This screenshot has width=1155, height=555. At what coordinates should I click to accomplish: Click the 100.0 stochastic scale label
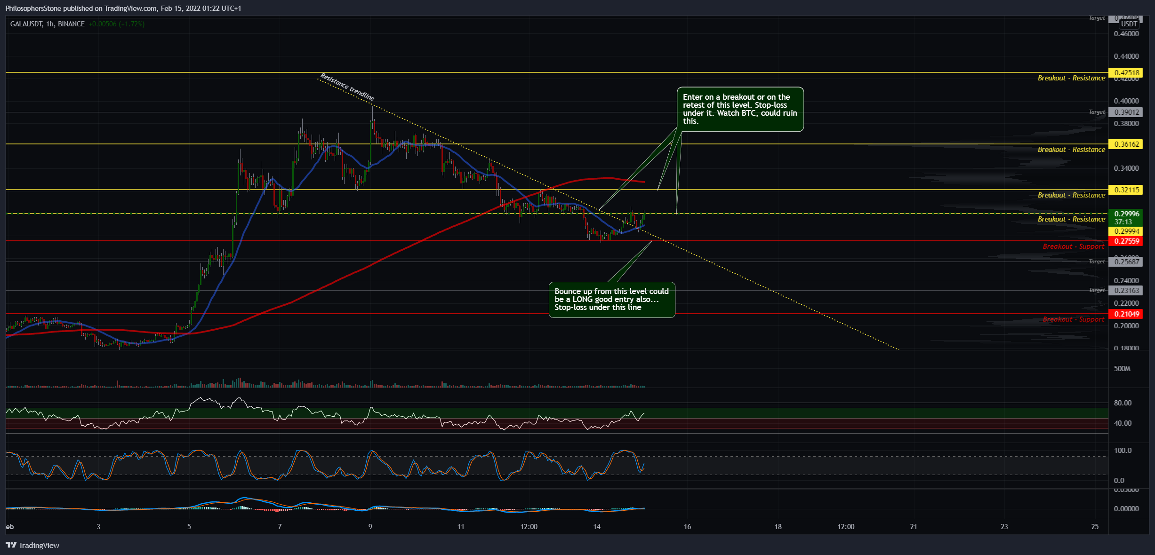tap(1123, 451)
